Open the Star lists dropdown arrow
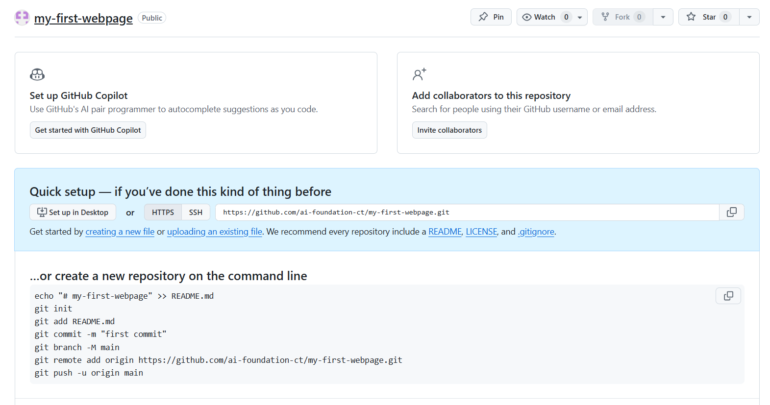The image size is (770, 405). tap(749, 17)
